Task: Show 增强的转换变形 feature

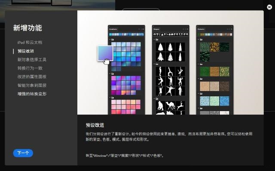Action: click(32, 94)
